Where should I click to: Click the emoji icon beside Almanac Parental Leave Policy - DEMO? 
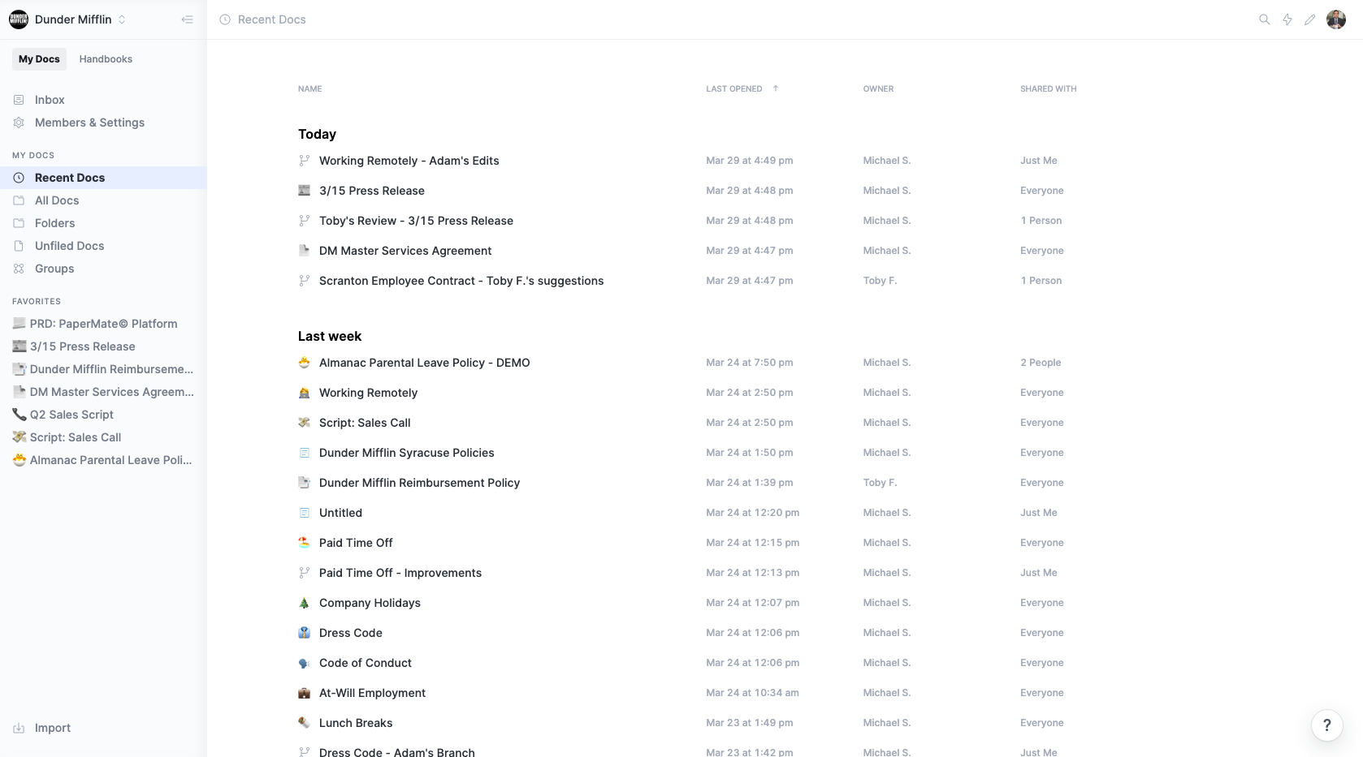tap(305, 363)
